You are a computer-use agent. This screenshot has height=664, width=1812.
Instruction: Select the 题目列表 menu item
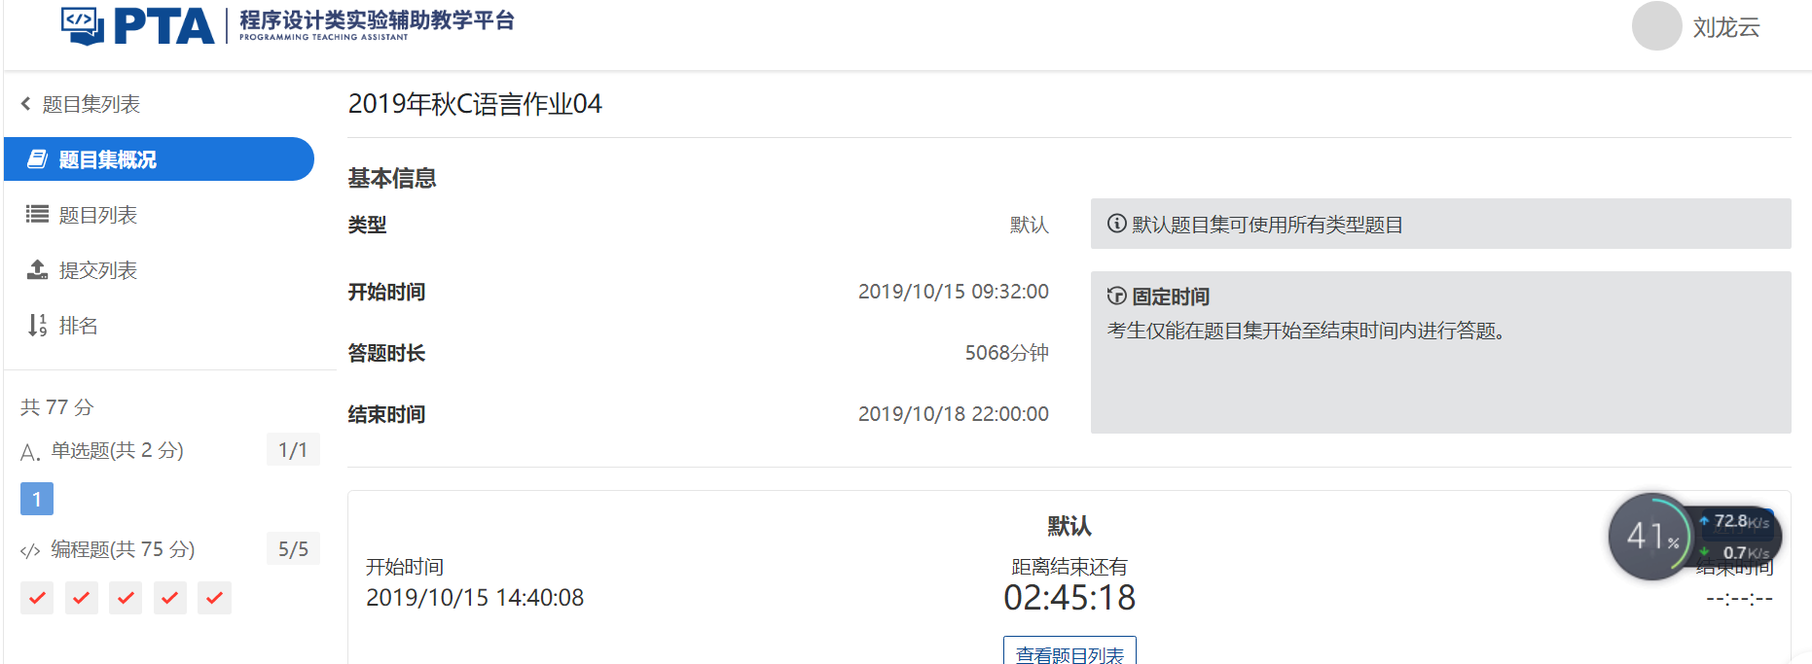pyautogui.click(x=97, y=215)
